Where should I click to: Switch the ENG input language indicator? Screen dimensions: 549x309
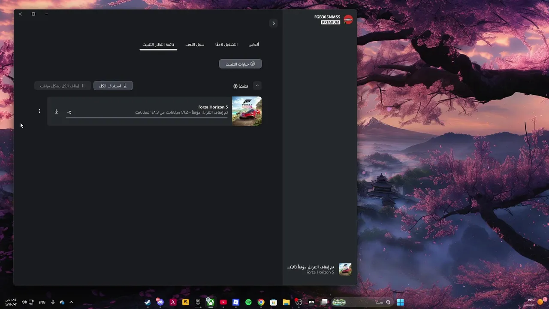42,302
